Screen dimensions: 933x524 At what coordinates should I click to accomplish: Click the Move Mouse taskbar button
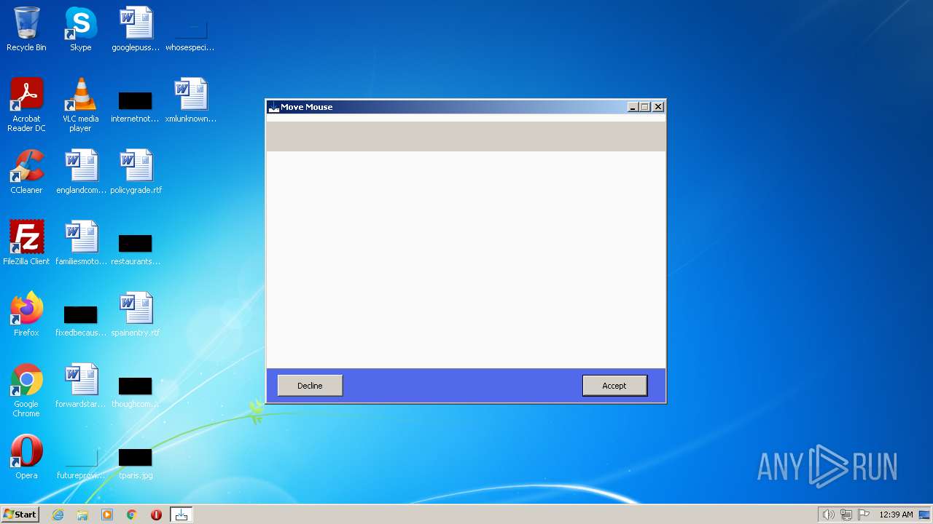tap(181, 515)
